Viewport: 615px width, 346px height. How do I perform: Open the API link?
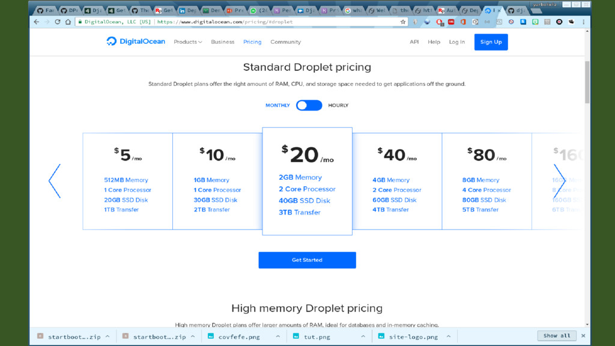point(414,42)
